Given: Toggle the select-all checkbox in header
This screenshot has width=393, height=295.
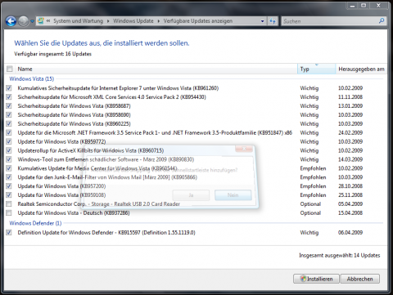Looking at the screenshot, I should pyautogui.click(x=10, y=69).
